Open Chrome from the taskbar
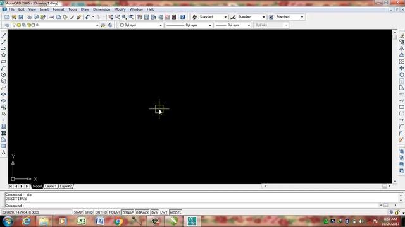This screenshot has width=405, height=227. (118, 221)
